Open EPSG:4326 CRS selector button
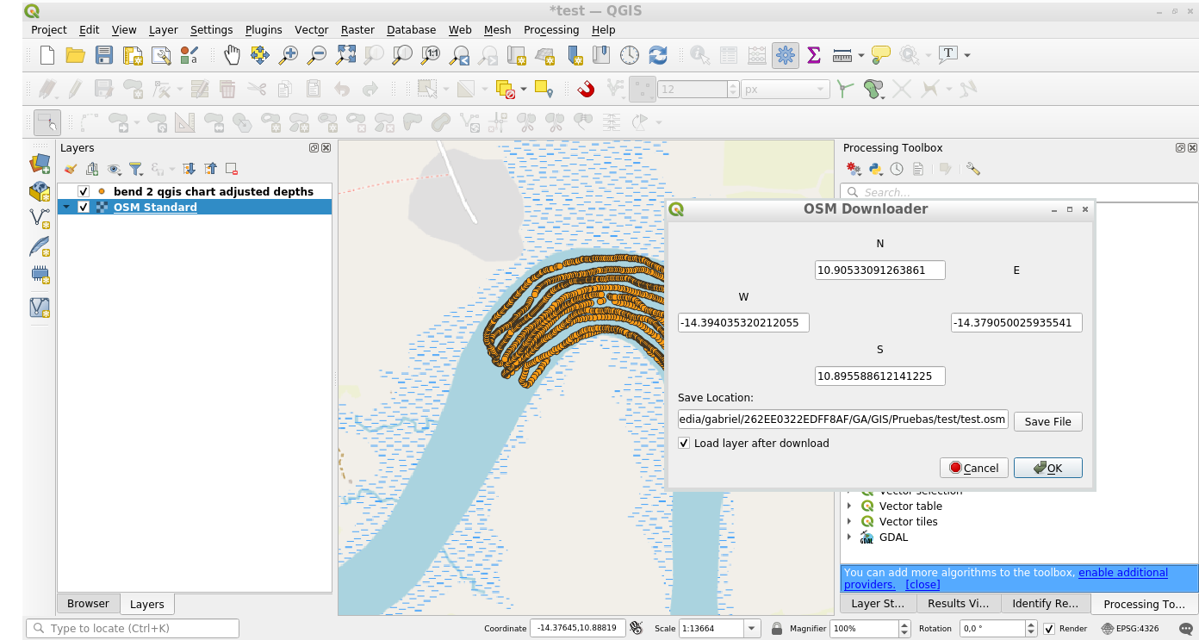Screen dimensions: 1199x640 (1130, 629)
